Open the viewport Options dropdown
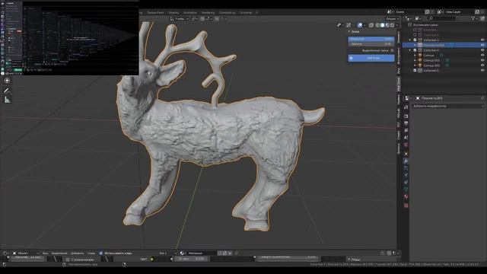The width and height of the screenshot is (487, 274). [393, 18]
